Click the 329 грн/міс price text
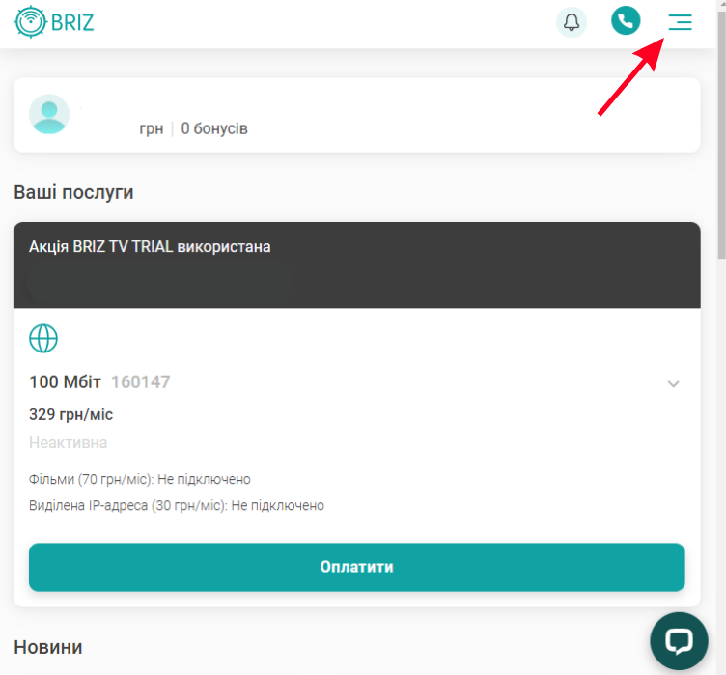 click(70, 414)
